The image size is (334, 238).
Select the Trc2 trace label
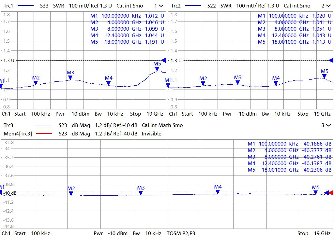click(175, 6)
